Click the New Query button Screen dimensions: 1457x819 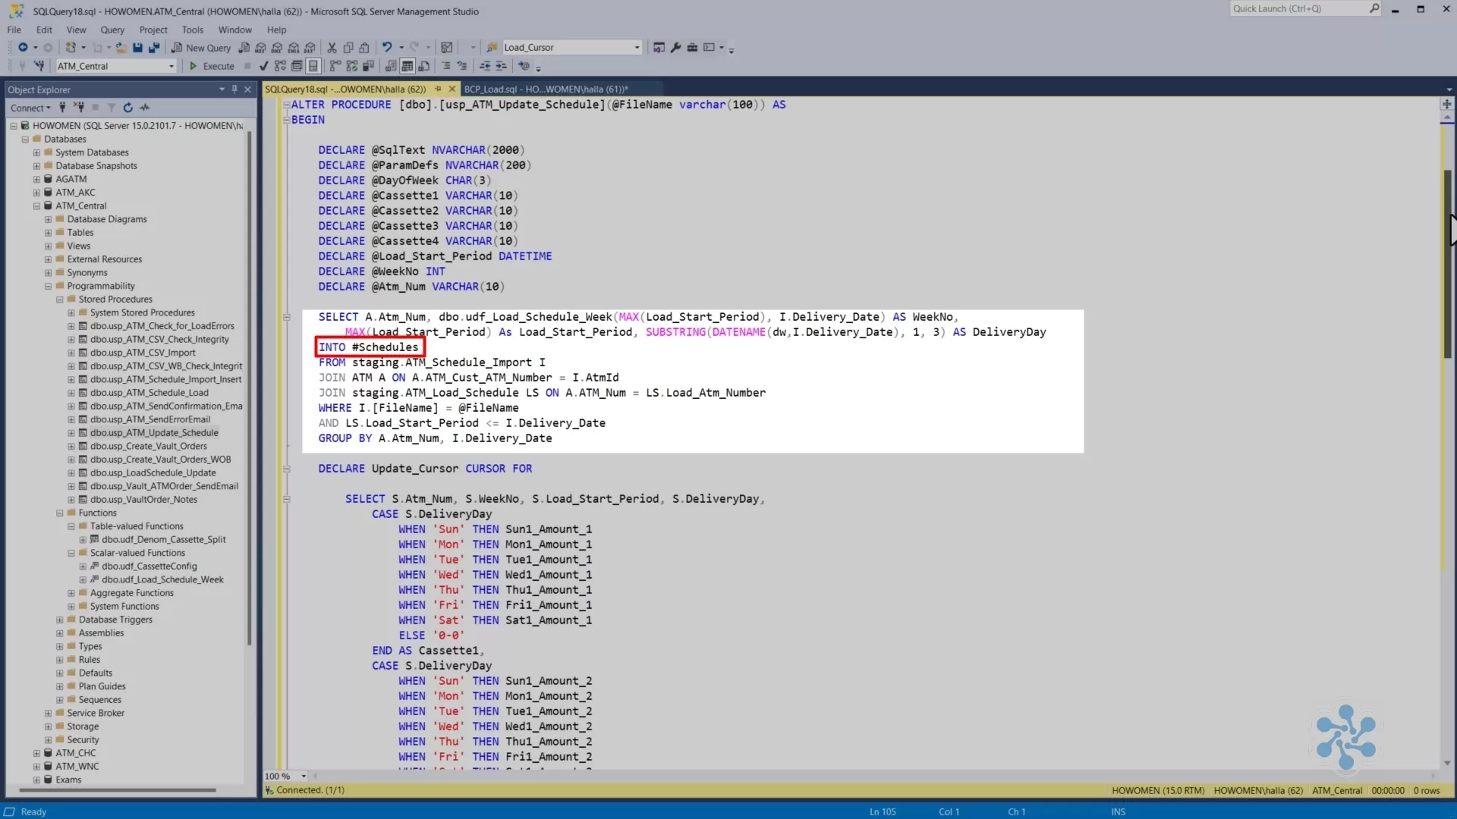tap(201, 47)
